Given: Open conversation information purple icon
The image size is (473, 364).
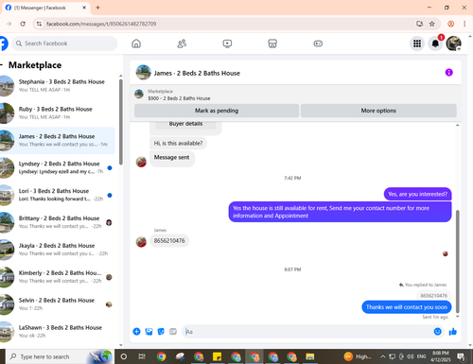Looking at the screenshot, I should tap(449, 73).
